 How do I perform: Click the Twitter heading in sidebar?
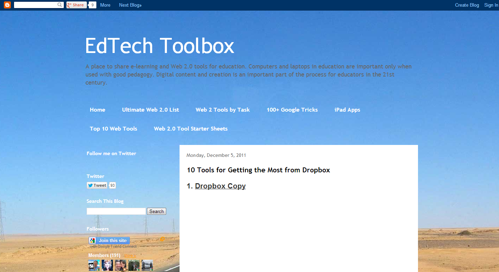95,176
